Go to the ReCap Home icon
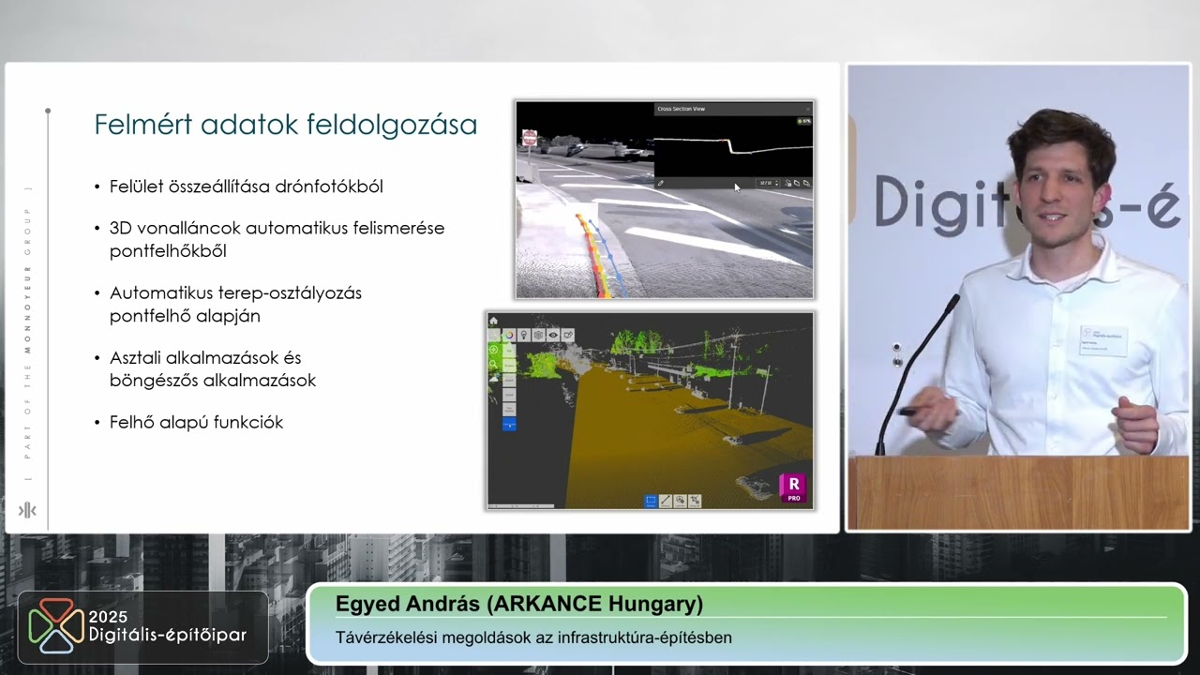The height and width of the screenshot is (675, 1200). pos(493,321)
